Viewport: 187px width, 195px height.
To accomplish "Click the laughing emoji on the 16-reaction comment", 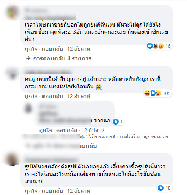I will tap(155, 46).
